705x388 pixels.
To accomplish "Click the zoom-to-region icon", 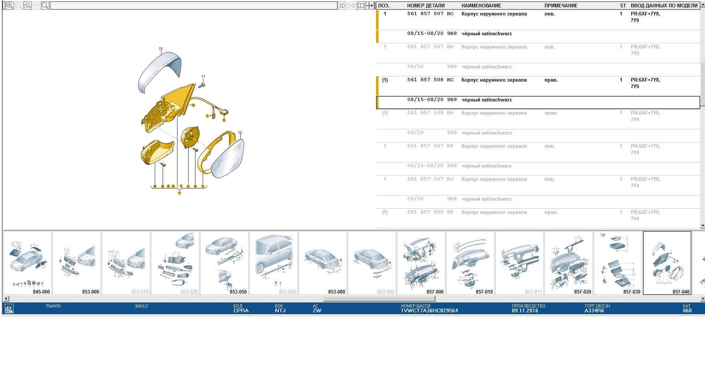I will point(28,6).
